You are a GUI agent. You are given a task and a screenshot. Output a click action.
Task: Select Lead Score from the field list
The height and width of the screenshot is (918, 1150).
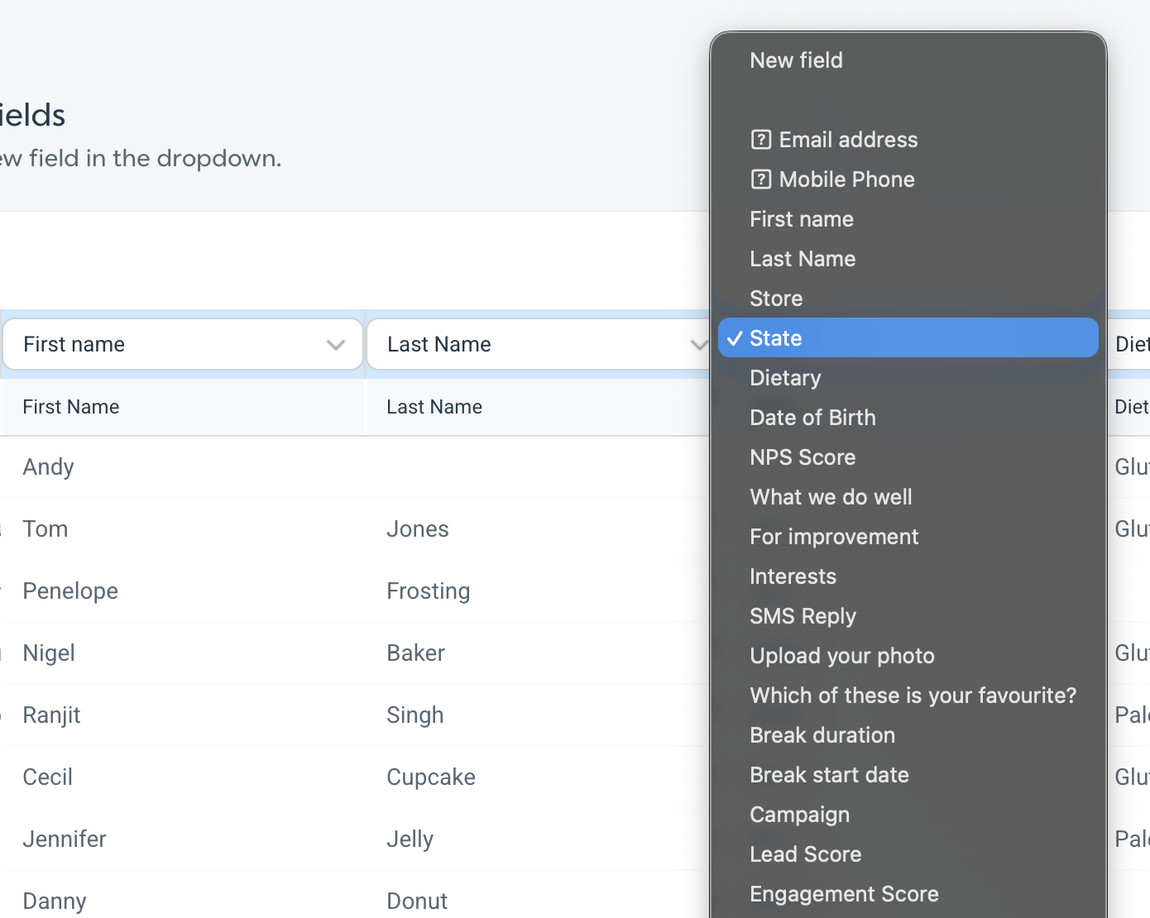(908, 854)
